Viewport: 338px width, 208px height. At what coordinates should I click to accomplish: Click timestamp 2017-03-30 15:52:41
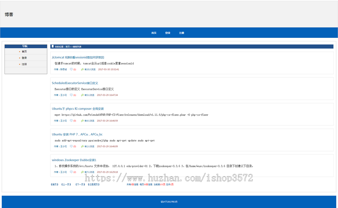pos(109,69)
